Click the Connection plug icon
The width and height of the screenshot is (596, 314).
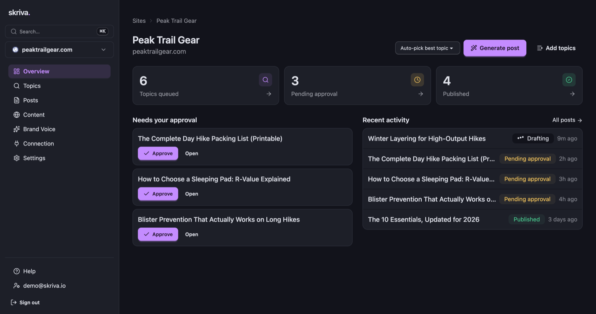click(16, 144)
